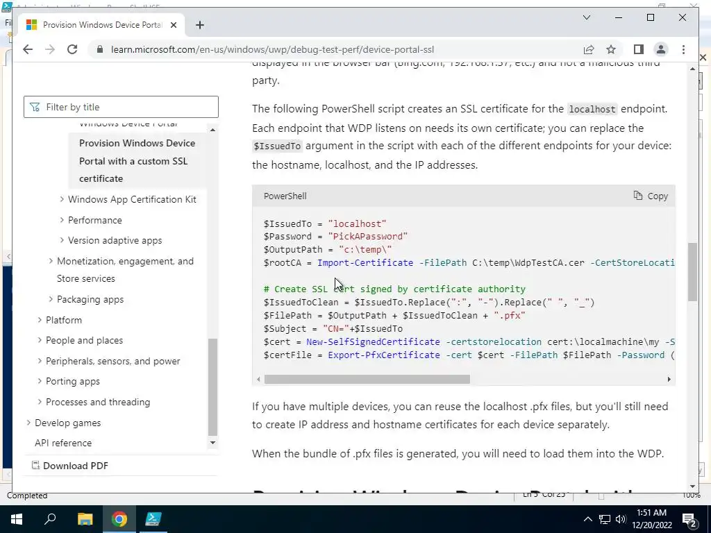Click code block scroll-right arrow

(x=669, y=380)
